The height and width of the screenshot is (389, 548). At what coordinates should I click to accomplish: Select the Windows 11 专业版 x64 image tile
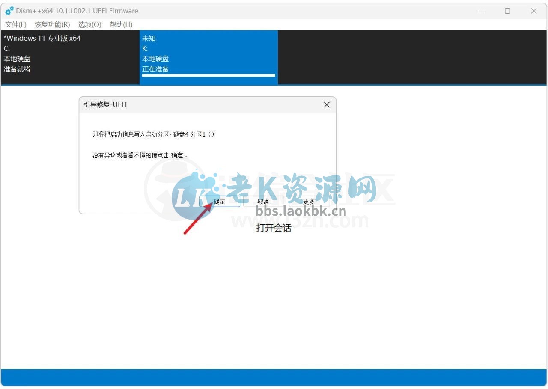point(70,57)
